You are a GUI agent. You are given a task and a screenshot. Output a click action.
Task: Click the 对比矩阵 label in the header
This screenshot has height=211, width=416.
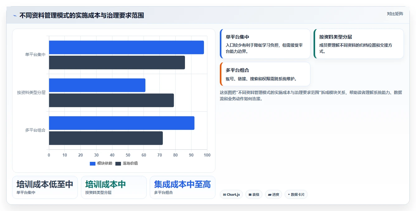pyautogui.click(x=395, y=14)
